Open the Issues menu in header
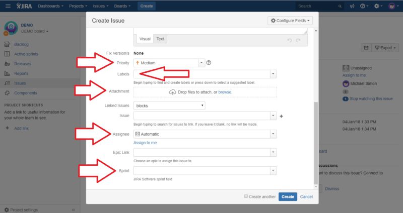 [x=100, y=6]
